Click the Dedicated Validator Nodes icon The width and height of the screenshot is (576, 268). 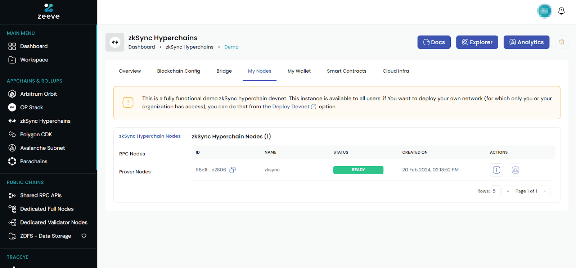[x=12, y=222]
